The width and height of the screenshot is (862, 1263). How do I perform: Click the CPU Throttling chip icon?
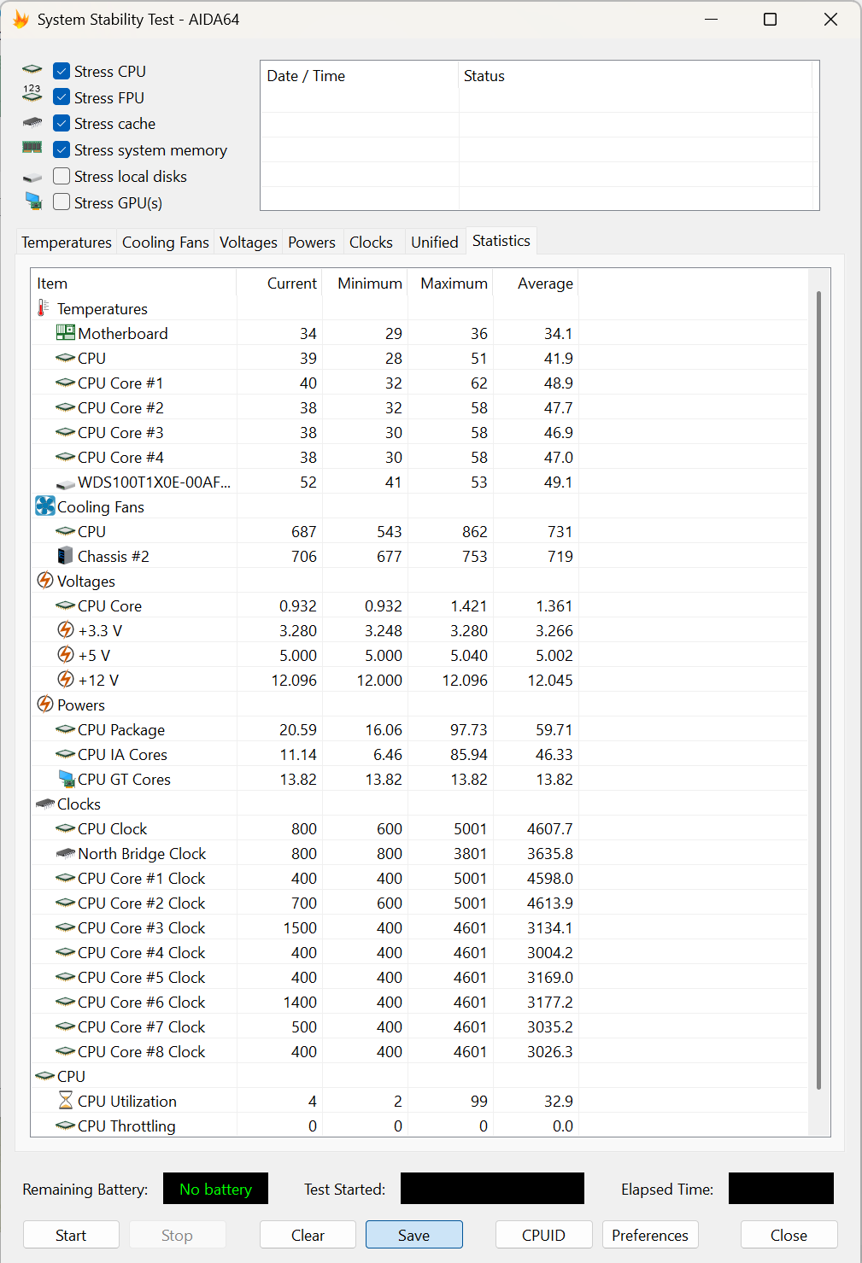(66, 1126)
